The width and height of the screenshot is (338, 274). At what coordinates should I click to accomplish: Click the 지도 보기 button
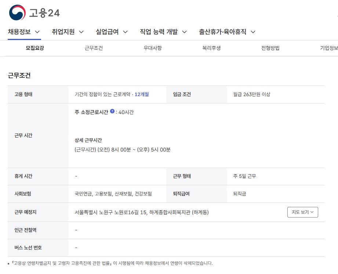point(303,212)
